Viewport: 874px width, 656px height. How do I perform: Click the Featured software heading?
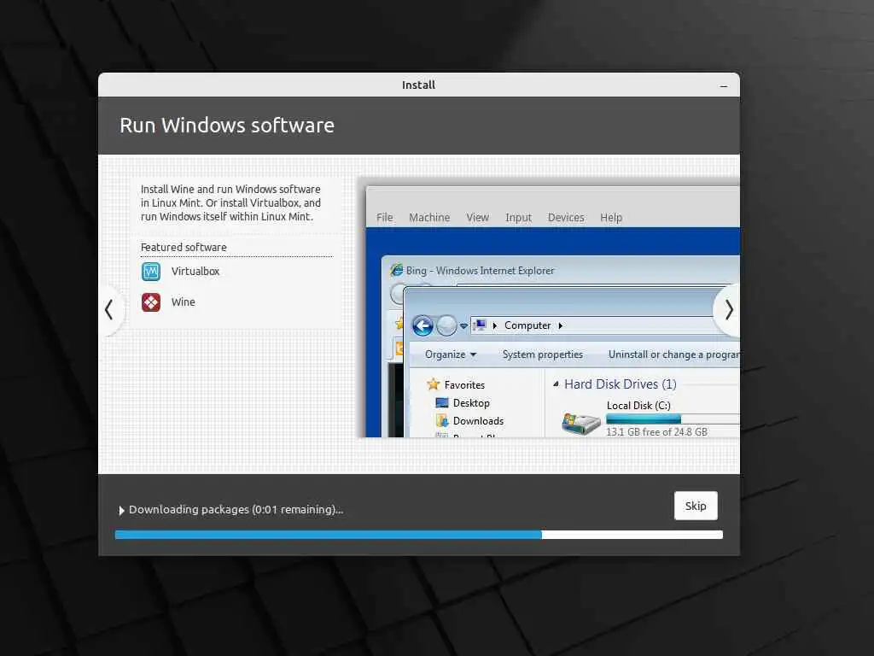pyautogui.click(x=184, y=247)
